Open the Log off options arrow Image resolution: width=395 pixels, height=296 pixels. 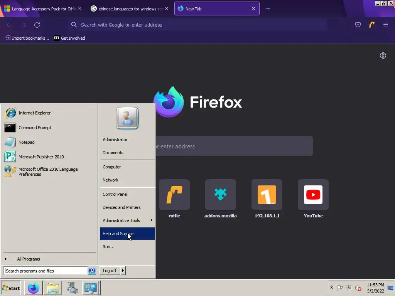pyautogui.click(x=123, y=271)
